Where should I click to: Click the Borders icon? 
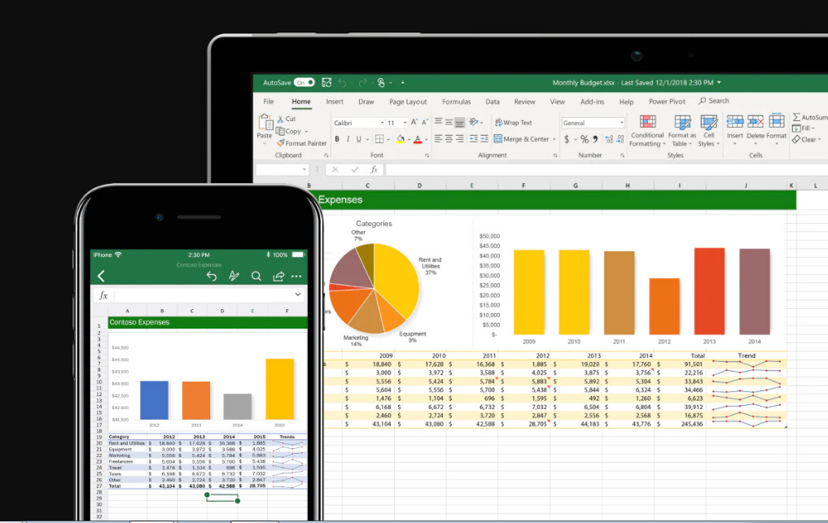tap(379, 139)
